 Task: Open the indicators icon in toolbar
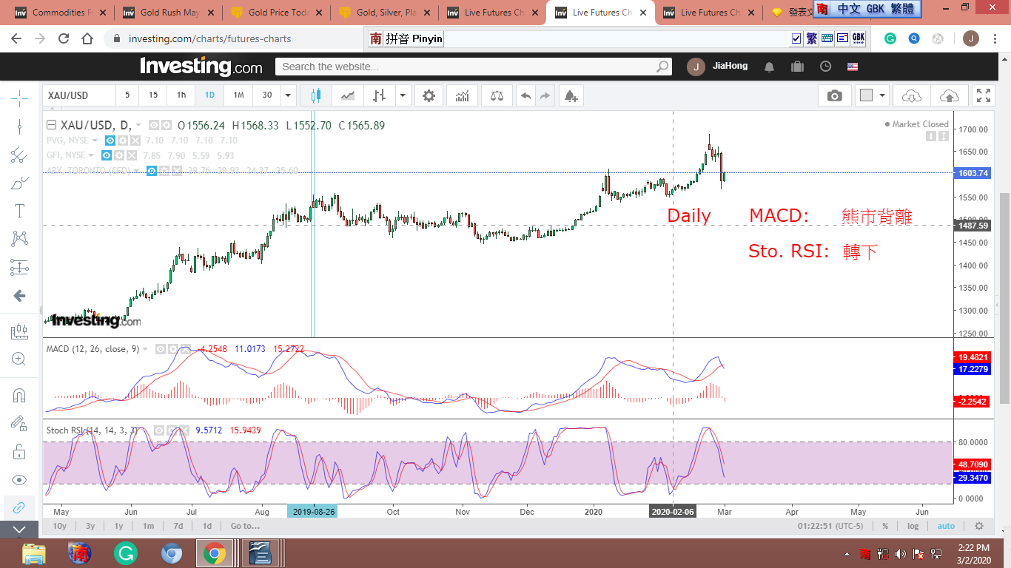(x=463, y=95)
